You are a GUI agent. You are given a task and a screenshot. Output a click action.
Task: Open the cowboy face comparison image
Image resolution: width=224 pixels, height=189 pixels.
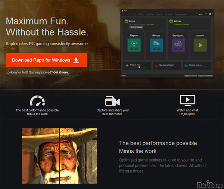click(x=59, y=156)
